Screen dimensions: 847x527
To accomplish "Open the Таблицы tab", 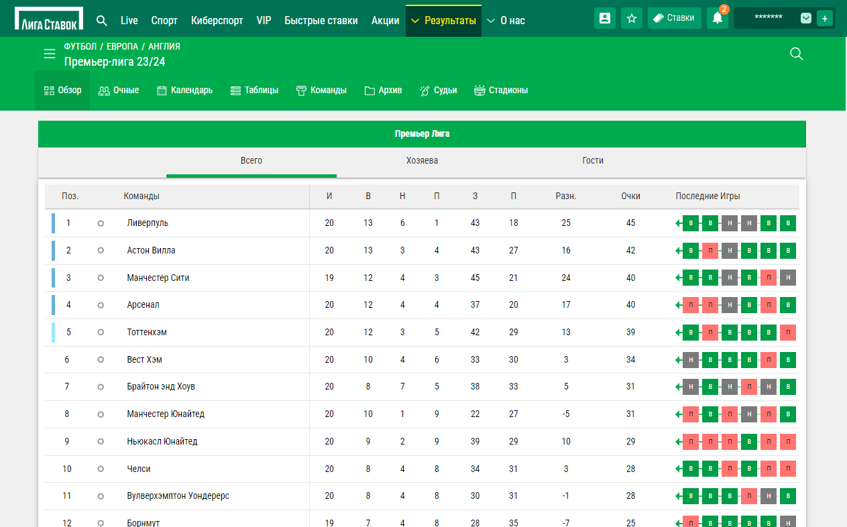I will coord(254,91).
